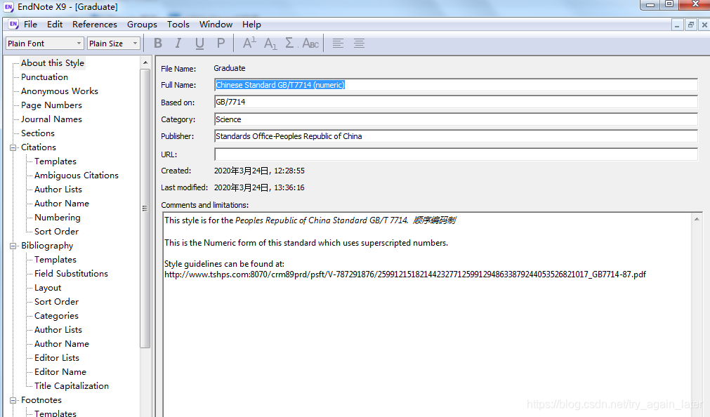Click the Category field
710x417 pixels.
tap(456, 119)
